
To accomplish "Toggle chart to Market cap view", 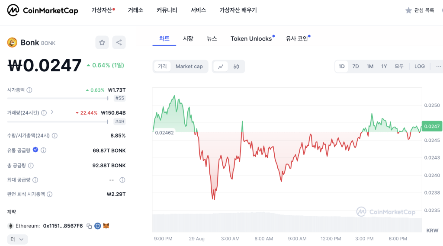I will click(x=189, y=67).
